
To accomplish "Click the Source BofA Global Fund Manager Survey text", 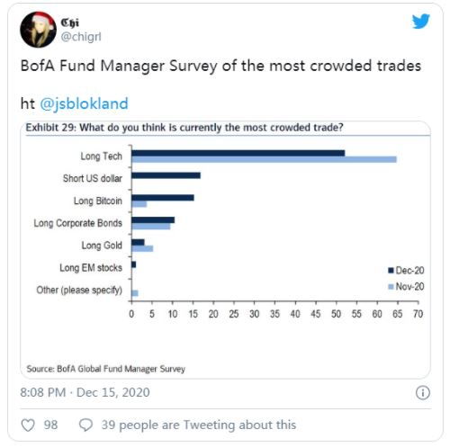I will tap(106, 369).
